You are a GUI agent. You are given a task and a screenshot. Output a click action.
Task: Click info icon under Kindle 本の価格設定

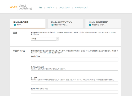click(90, 25)
